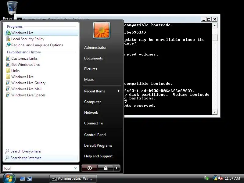Clear the search box with X

click(75, 168)
